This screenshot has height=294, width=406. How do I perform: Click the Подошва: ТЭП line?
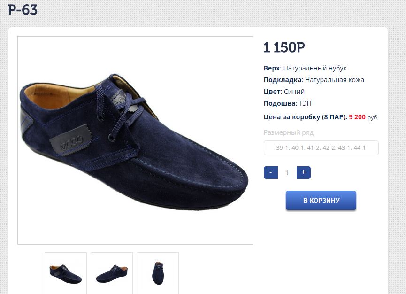point(287,103)
